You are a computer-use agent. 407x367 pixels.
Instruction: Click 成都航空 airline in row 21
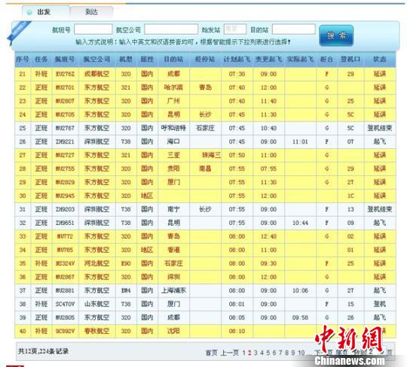pos(96,74)
